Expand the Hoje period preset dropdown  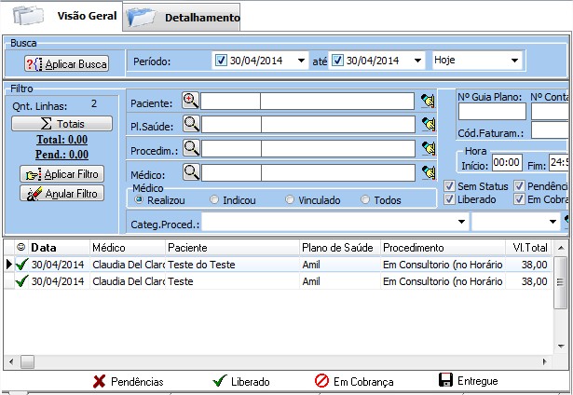pos(513,61)
